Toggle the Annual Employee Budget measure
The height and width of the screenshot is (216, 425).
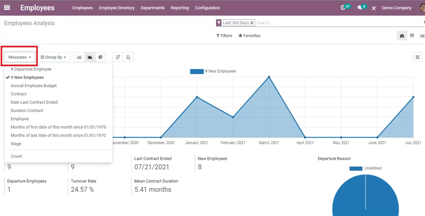pos(58,86)
